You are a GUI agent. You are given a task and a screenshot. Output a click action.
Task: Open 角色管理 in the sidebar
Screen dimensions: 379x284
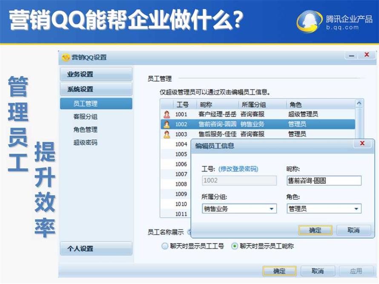coord(85,129)
